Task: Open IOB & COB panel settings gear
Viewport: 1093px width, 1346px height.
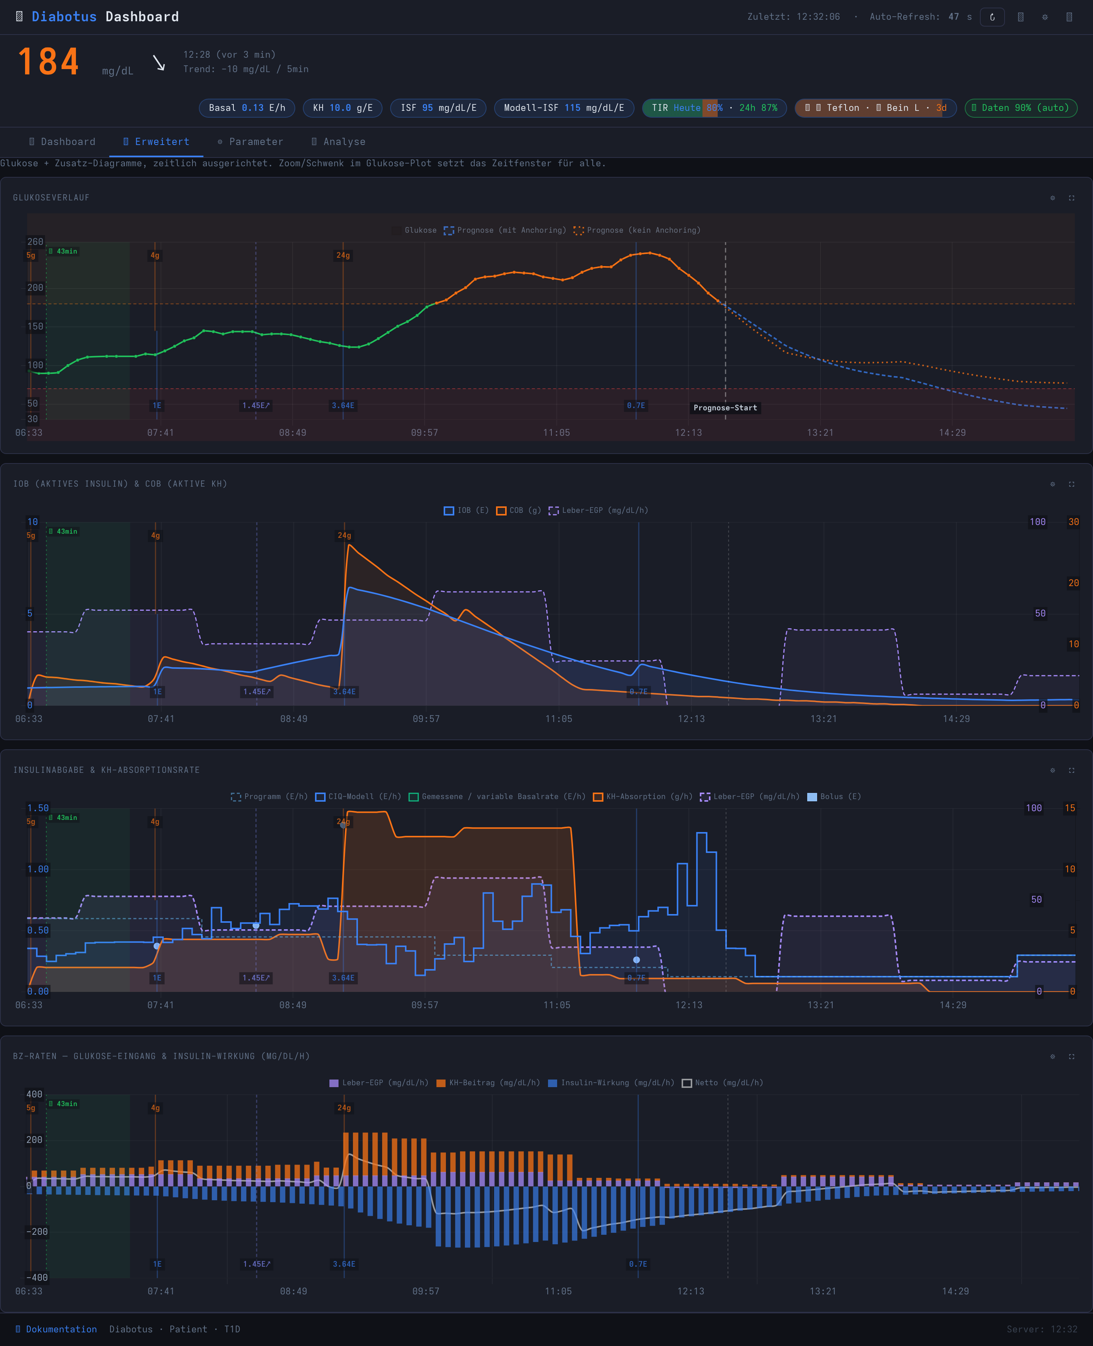Action: point(1052,484)
